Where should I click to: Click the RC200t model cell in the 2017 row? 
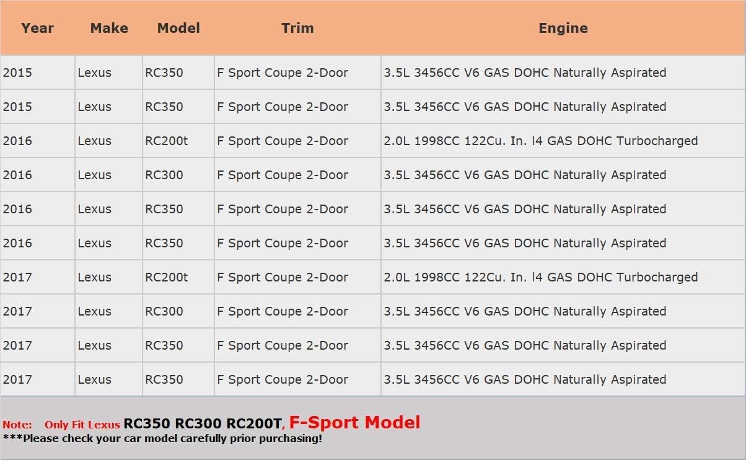click(166, 277)
